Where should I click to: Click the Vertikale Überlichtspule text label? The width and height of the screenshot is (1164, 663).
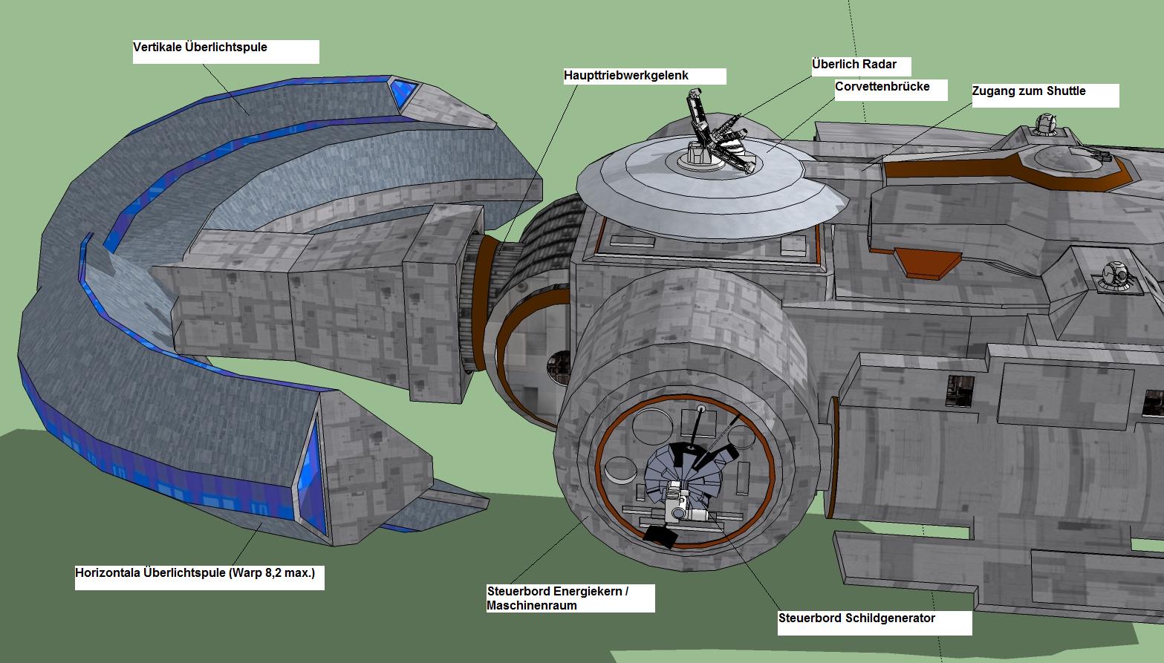click(201, 48)
